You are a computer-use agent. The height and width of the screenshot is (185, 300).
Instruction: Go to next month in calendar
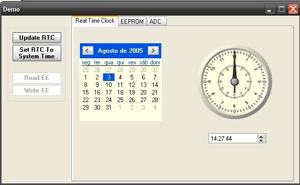[153, 51]
